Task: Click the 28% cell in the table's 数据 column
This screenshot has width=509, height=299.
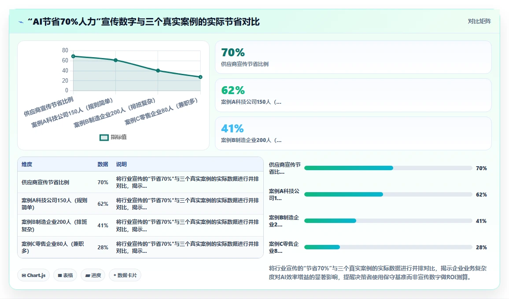Action: (103, 248)
